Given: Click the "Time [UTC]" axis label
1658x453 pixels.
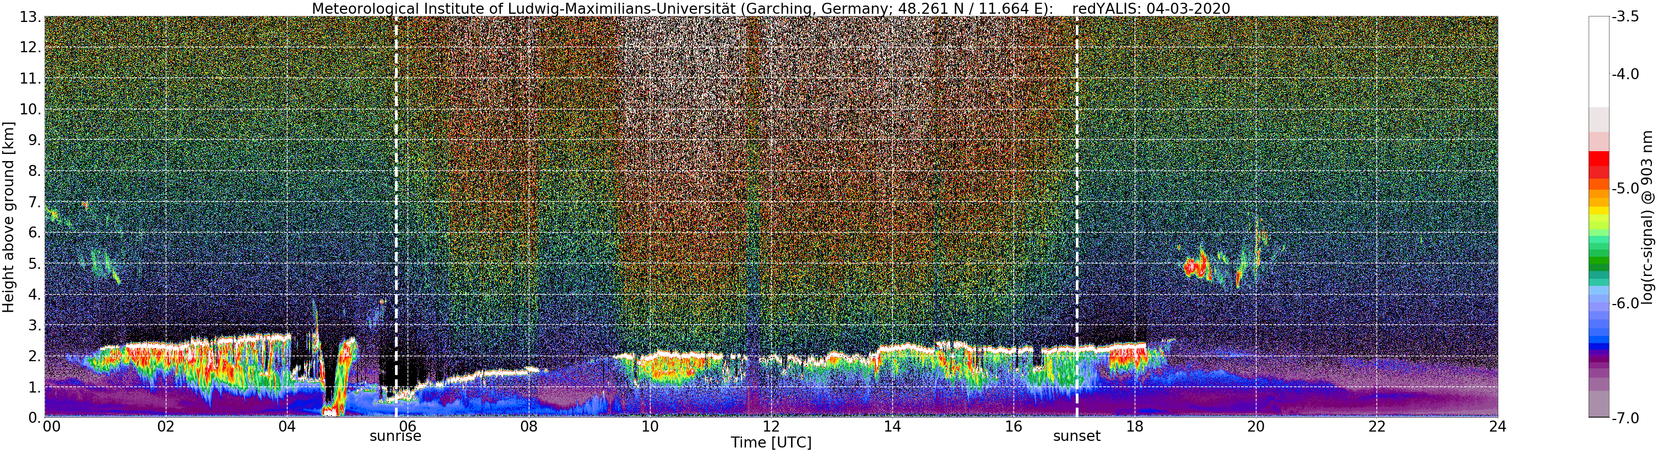Looking at the screenshot, I should [x=771, y=443].
